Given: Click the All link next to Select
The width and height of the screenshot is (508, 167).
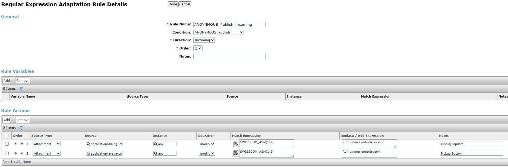Looking at the screenshot, I should point(18,162).
